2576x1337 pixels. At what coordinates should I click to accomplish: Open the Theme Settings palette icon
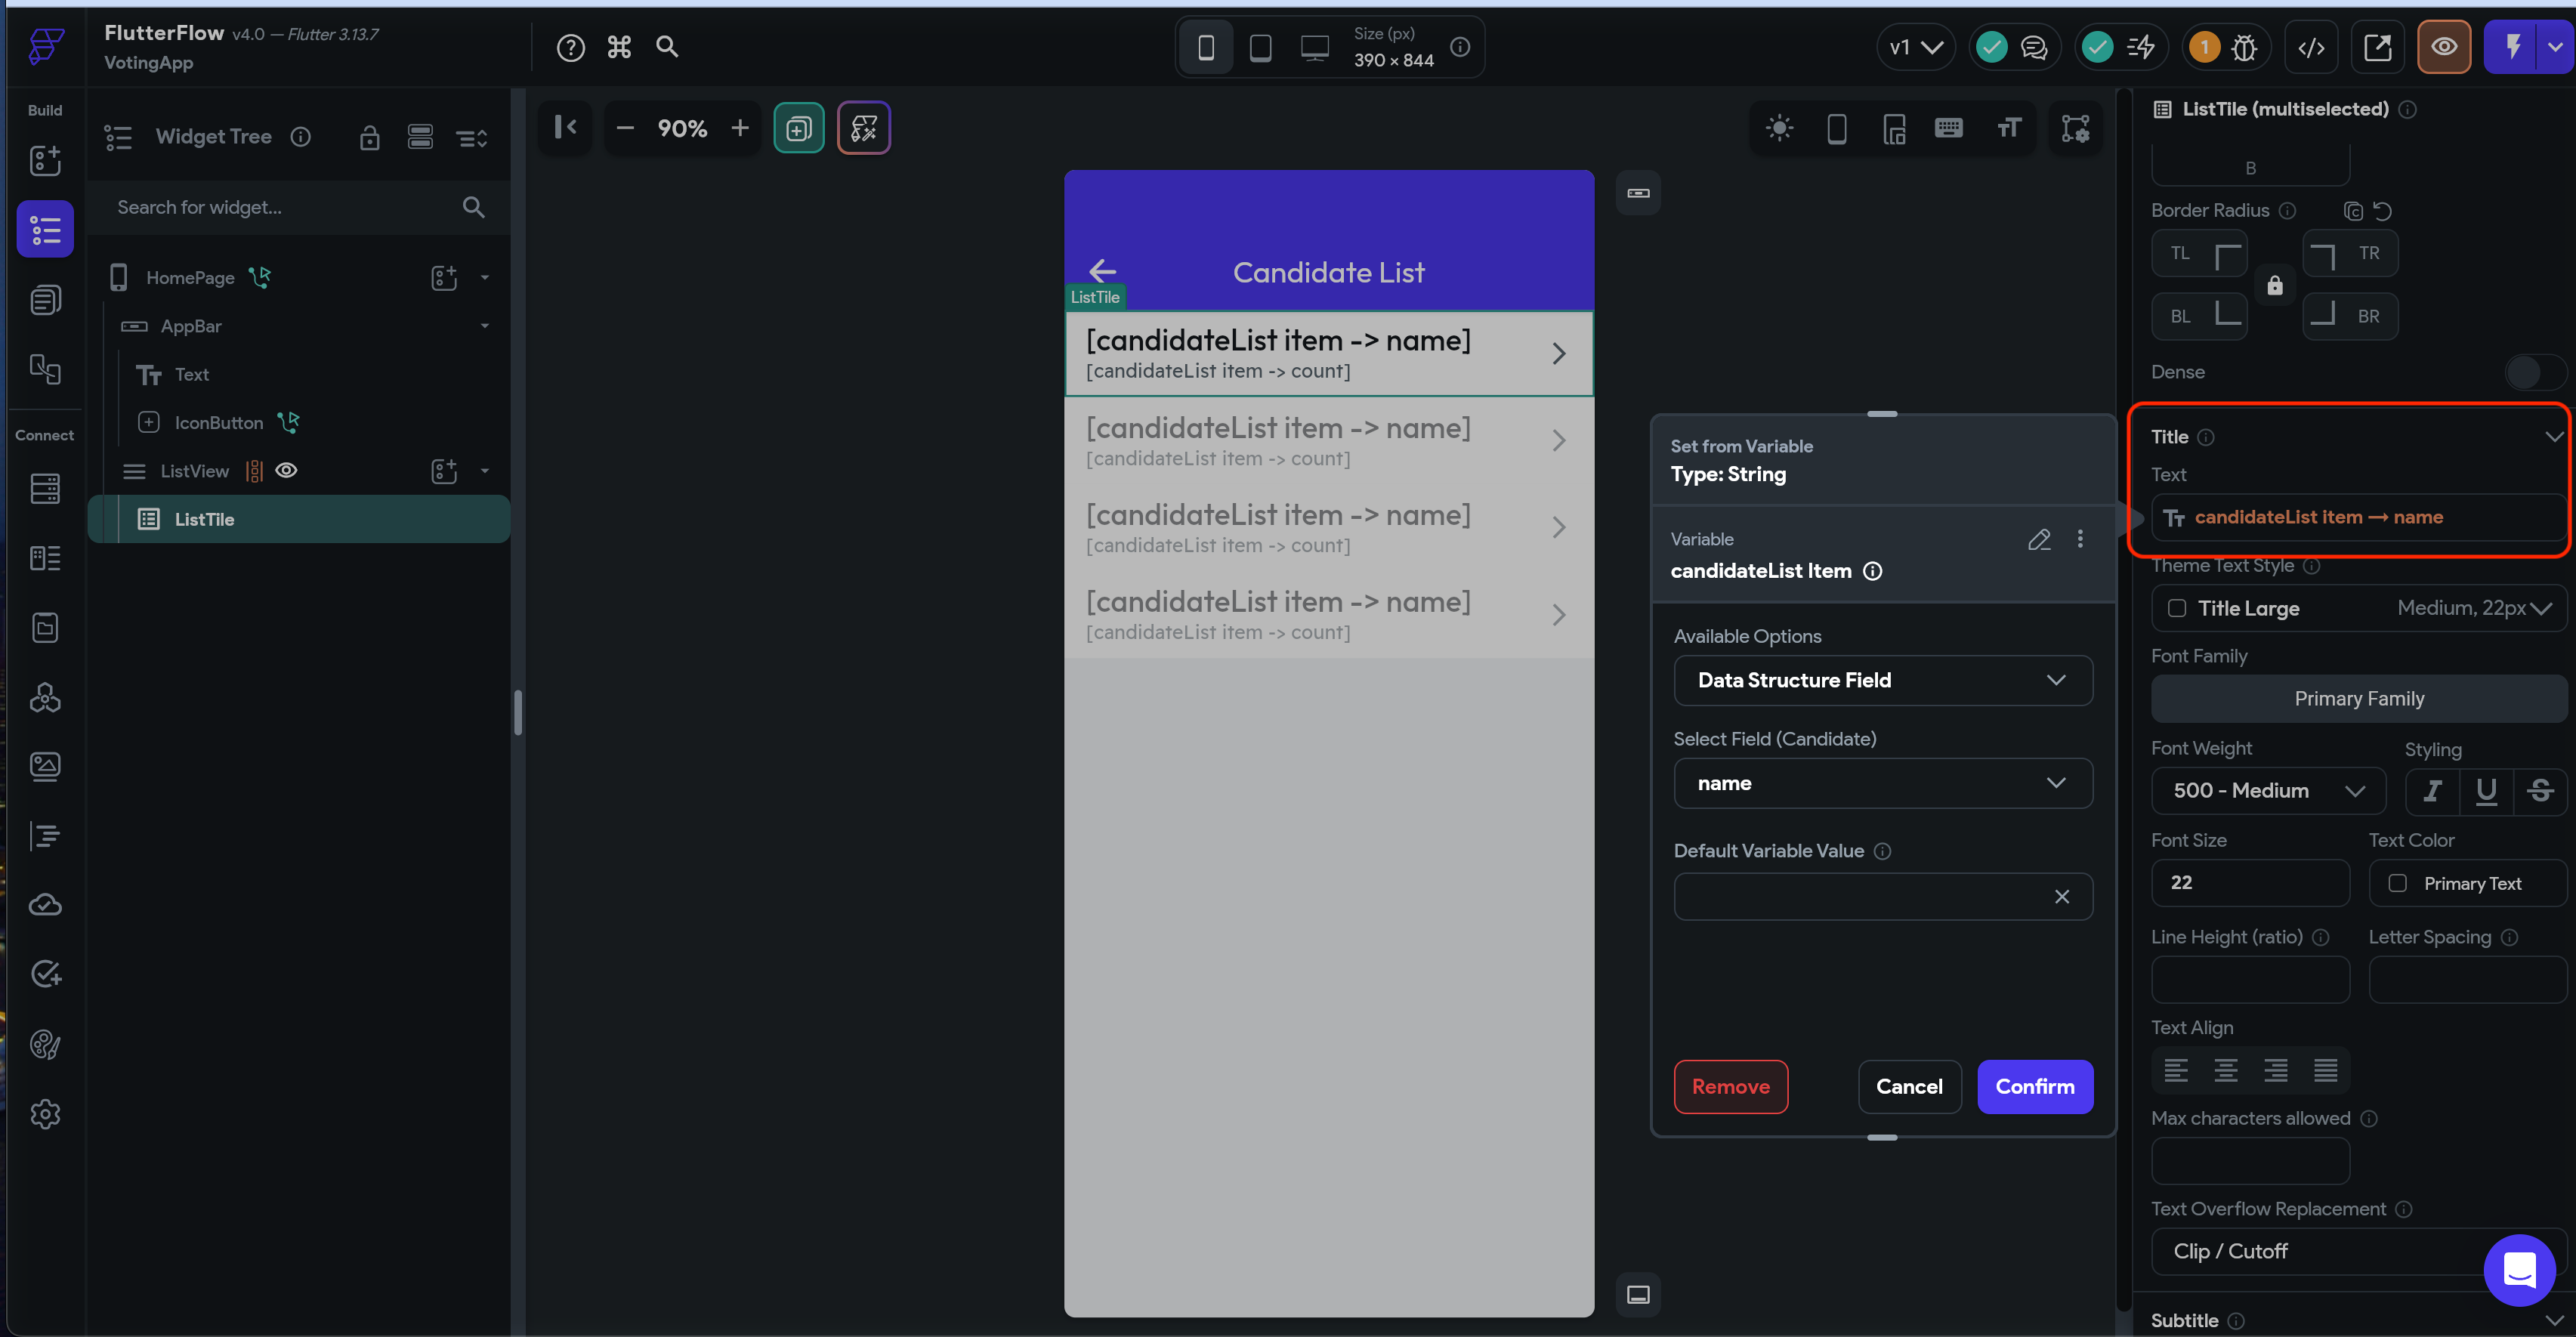click(45, 1044)
